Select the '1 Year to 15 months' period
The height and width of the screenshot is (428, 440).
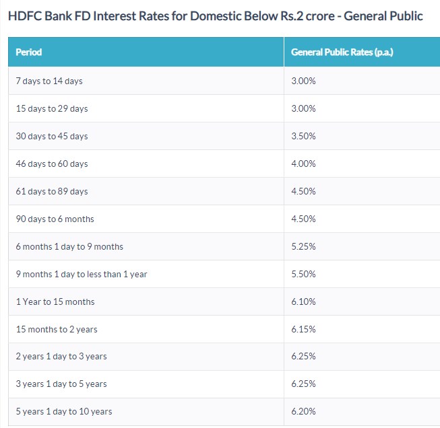55,302
